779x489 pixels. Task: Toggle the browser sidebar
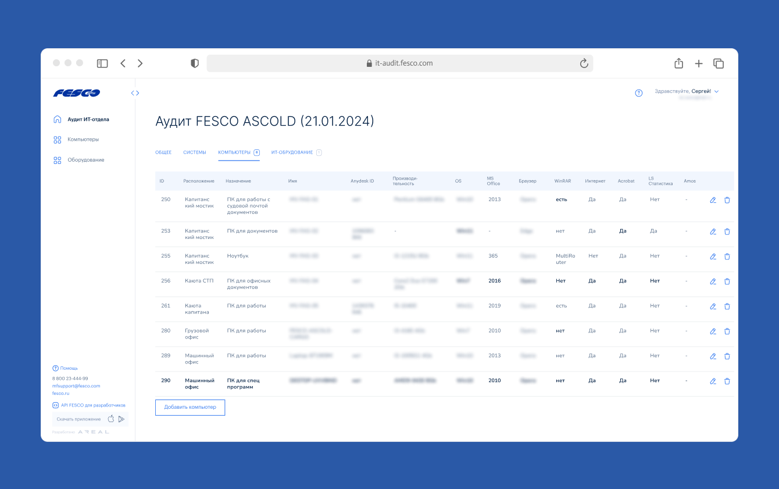(x=102, y=63)
